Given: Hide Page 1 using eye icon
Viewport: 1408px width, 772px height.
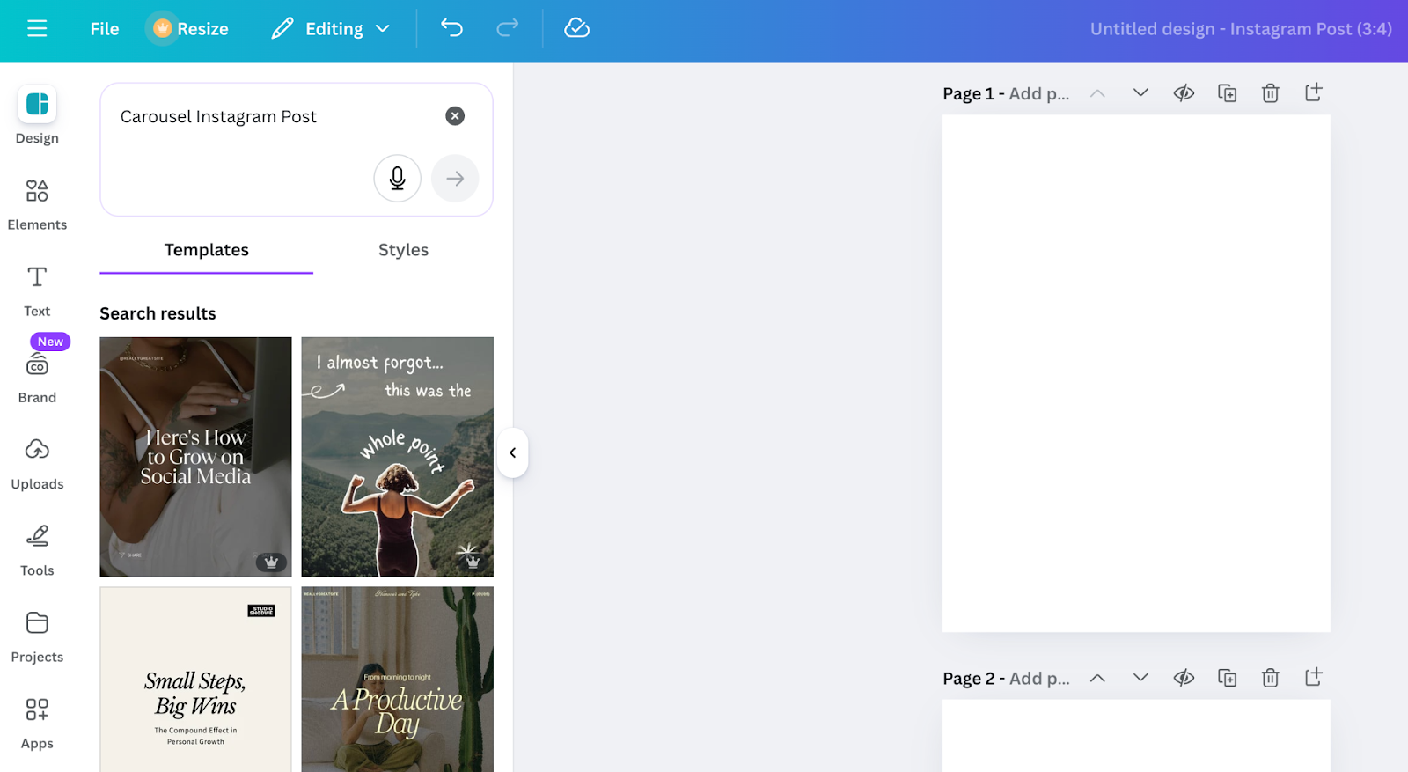Looking at the screenshot, I should 1184,93.
